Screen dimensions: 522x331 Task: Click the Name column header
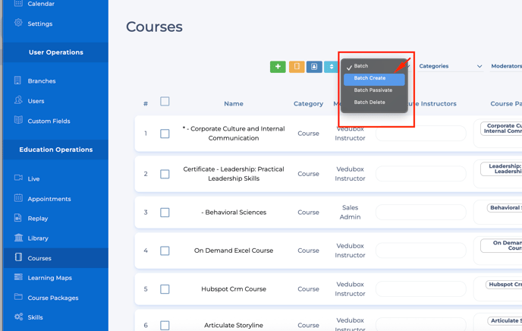[x=234, y=104]
